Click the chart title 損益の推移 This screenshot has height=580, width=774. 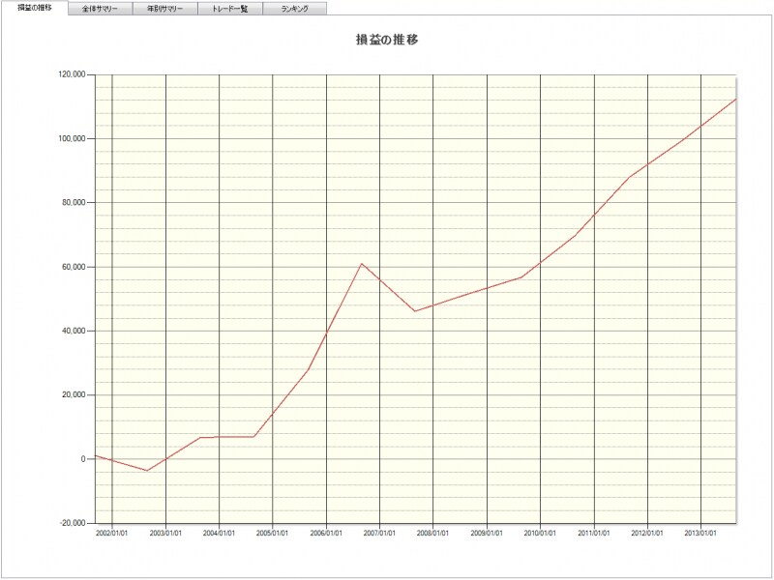pyautogui.click(x=387, y=40)
